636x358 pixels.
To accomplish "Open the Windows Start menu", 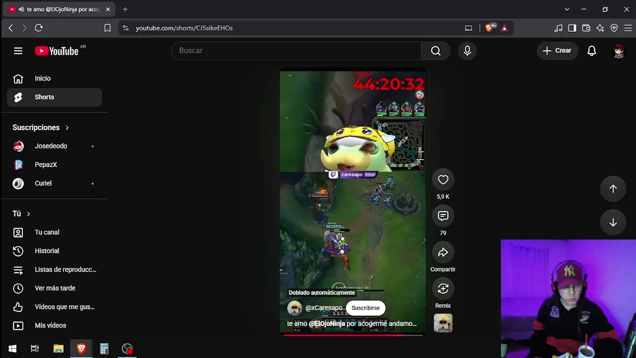I will 12,349.
